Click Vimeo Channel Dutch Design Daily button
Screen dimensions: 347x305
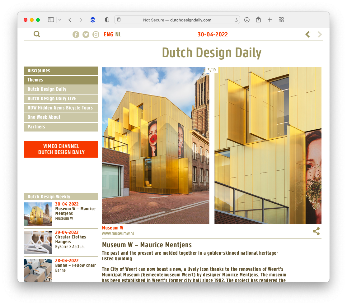(x=61, y=149)
